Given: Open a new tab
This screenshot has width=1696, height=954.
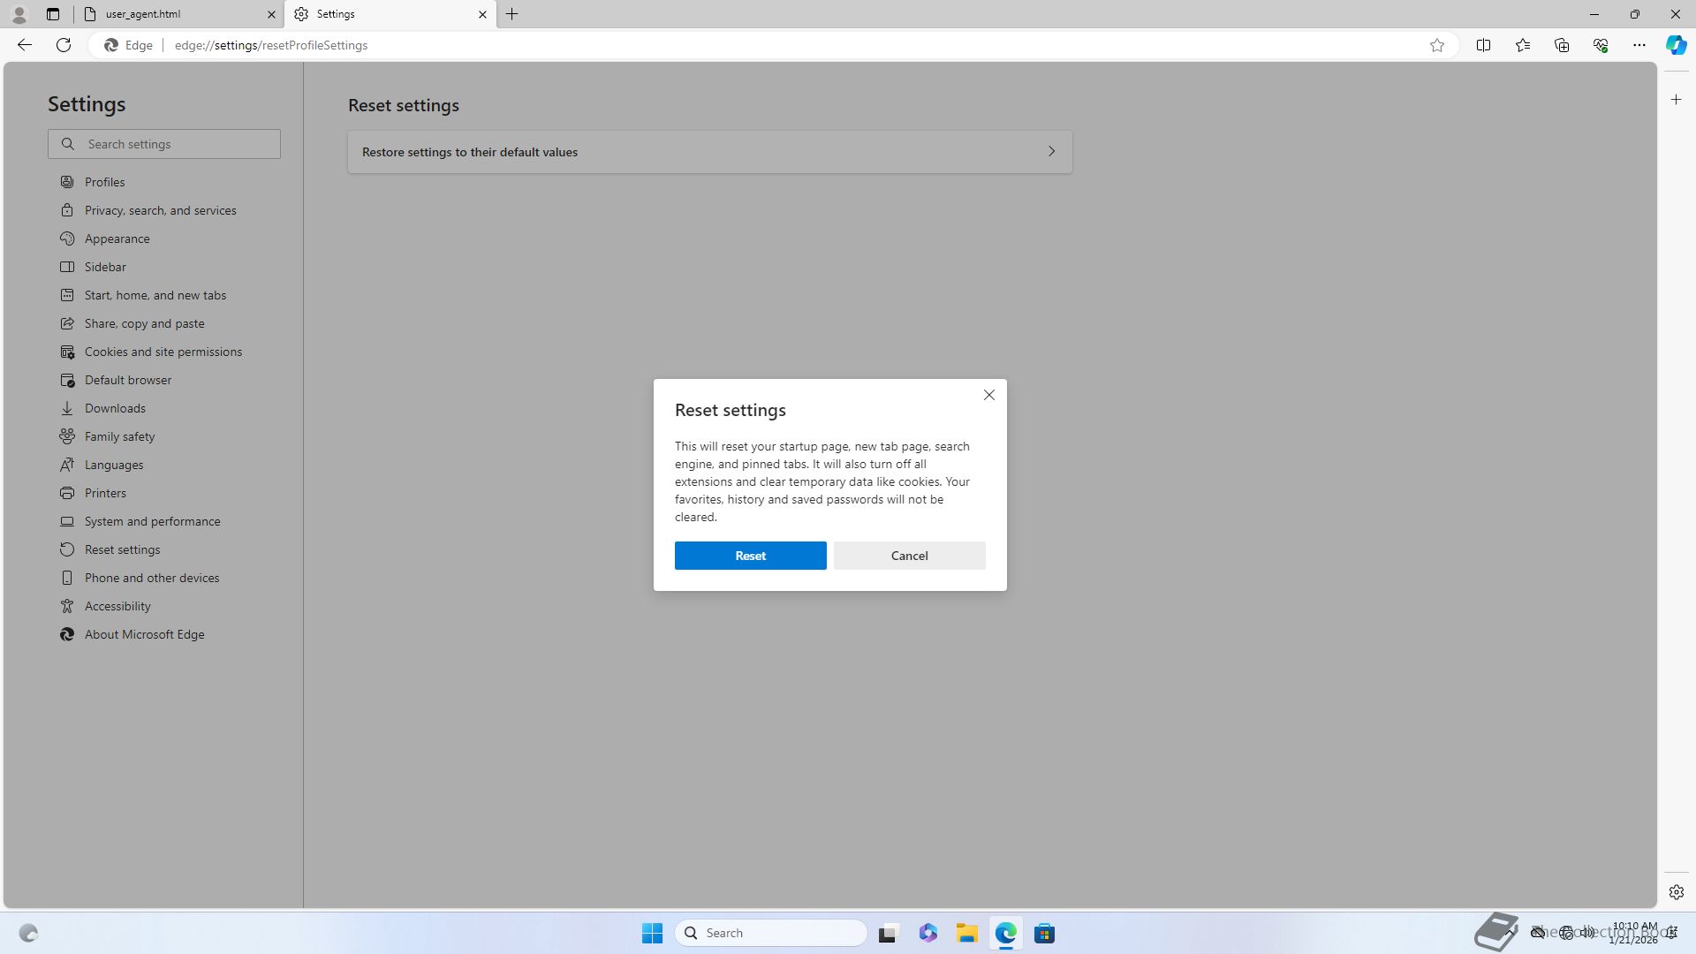Looking at the screenshot, I should 512,14.
